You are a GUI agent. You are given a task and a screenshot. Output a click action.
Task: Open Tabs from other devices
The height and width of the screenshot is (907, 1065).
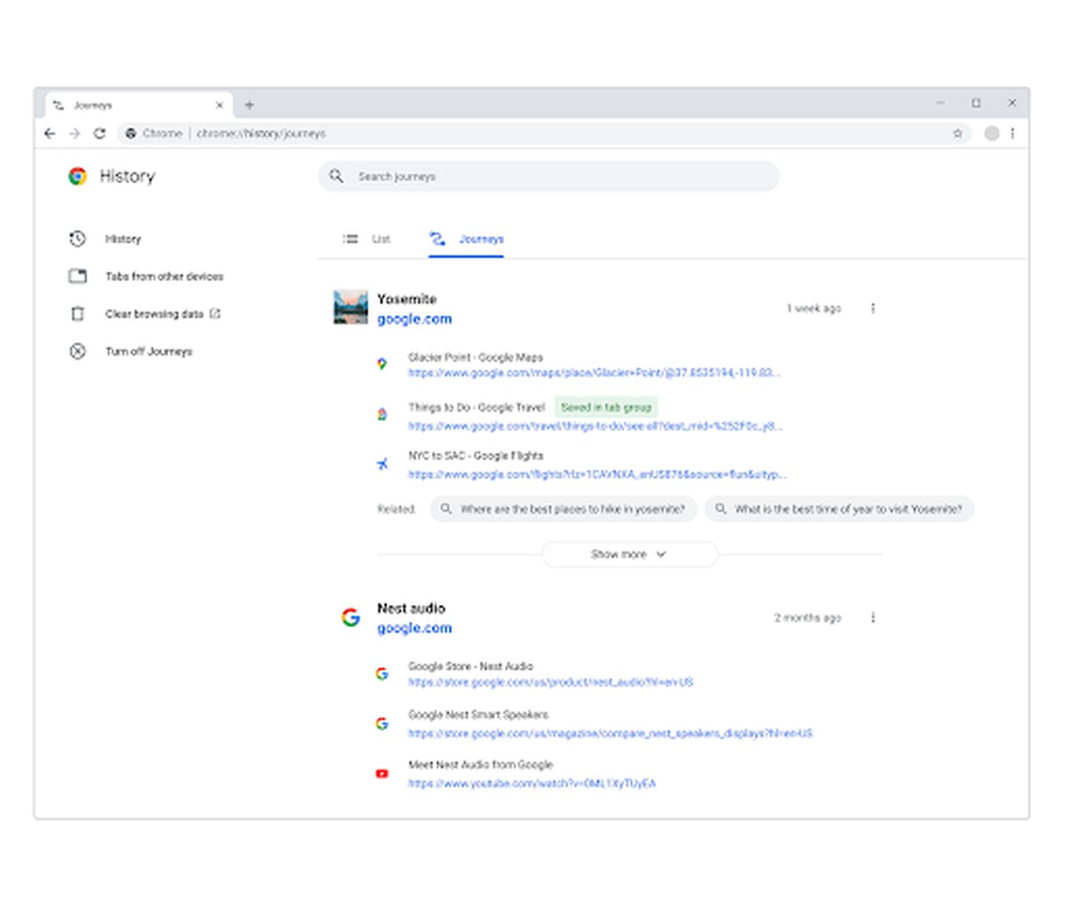(x=164, y=276)
